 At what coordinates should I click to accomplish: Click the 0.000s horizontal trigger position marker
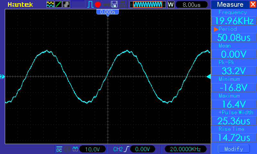coord(108,12)
